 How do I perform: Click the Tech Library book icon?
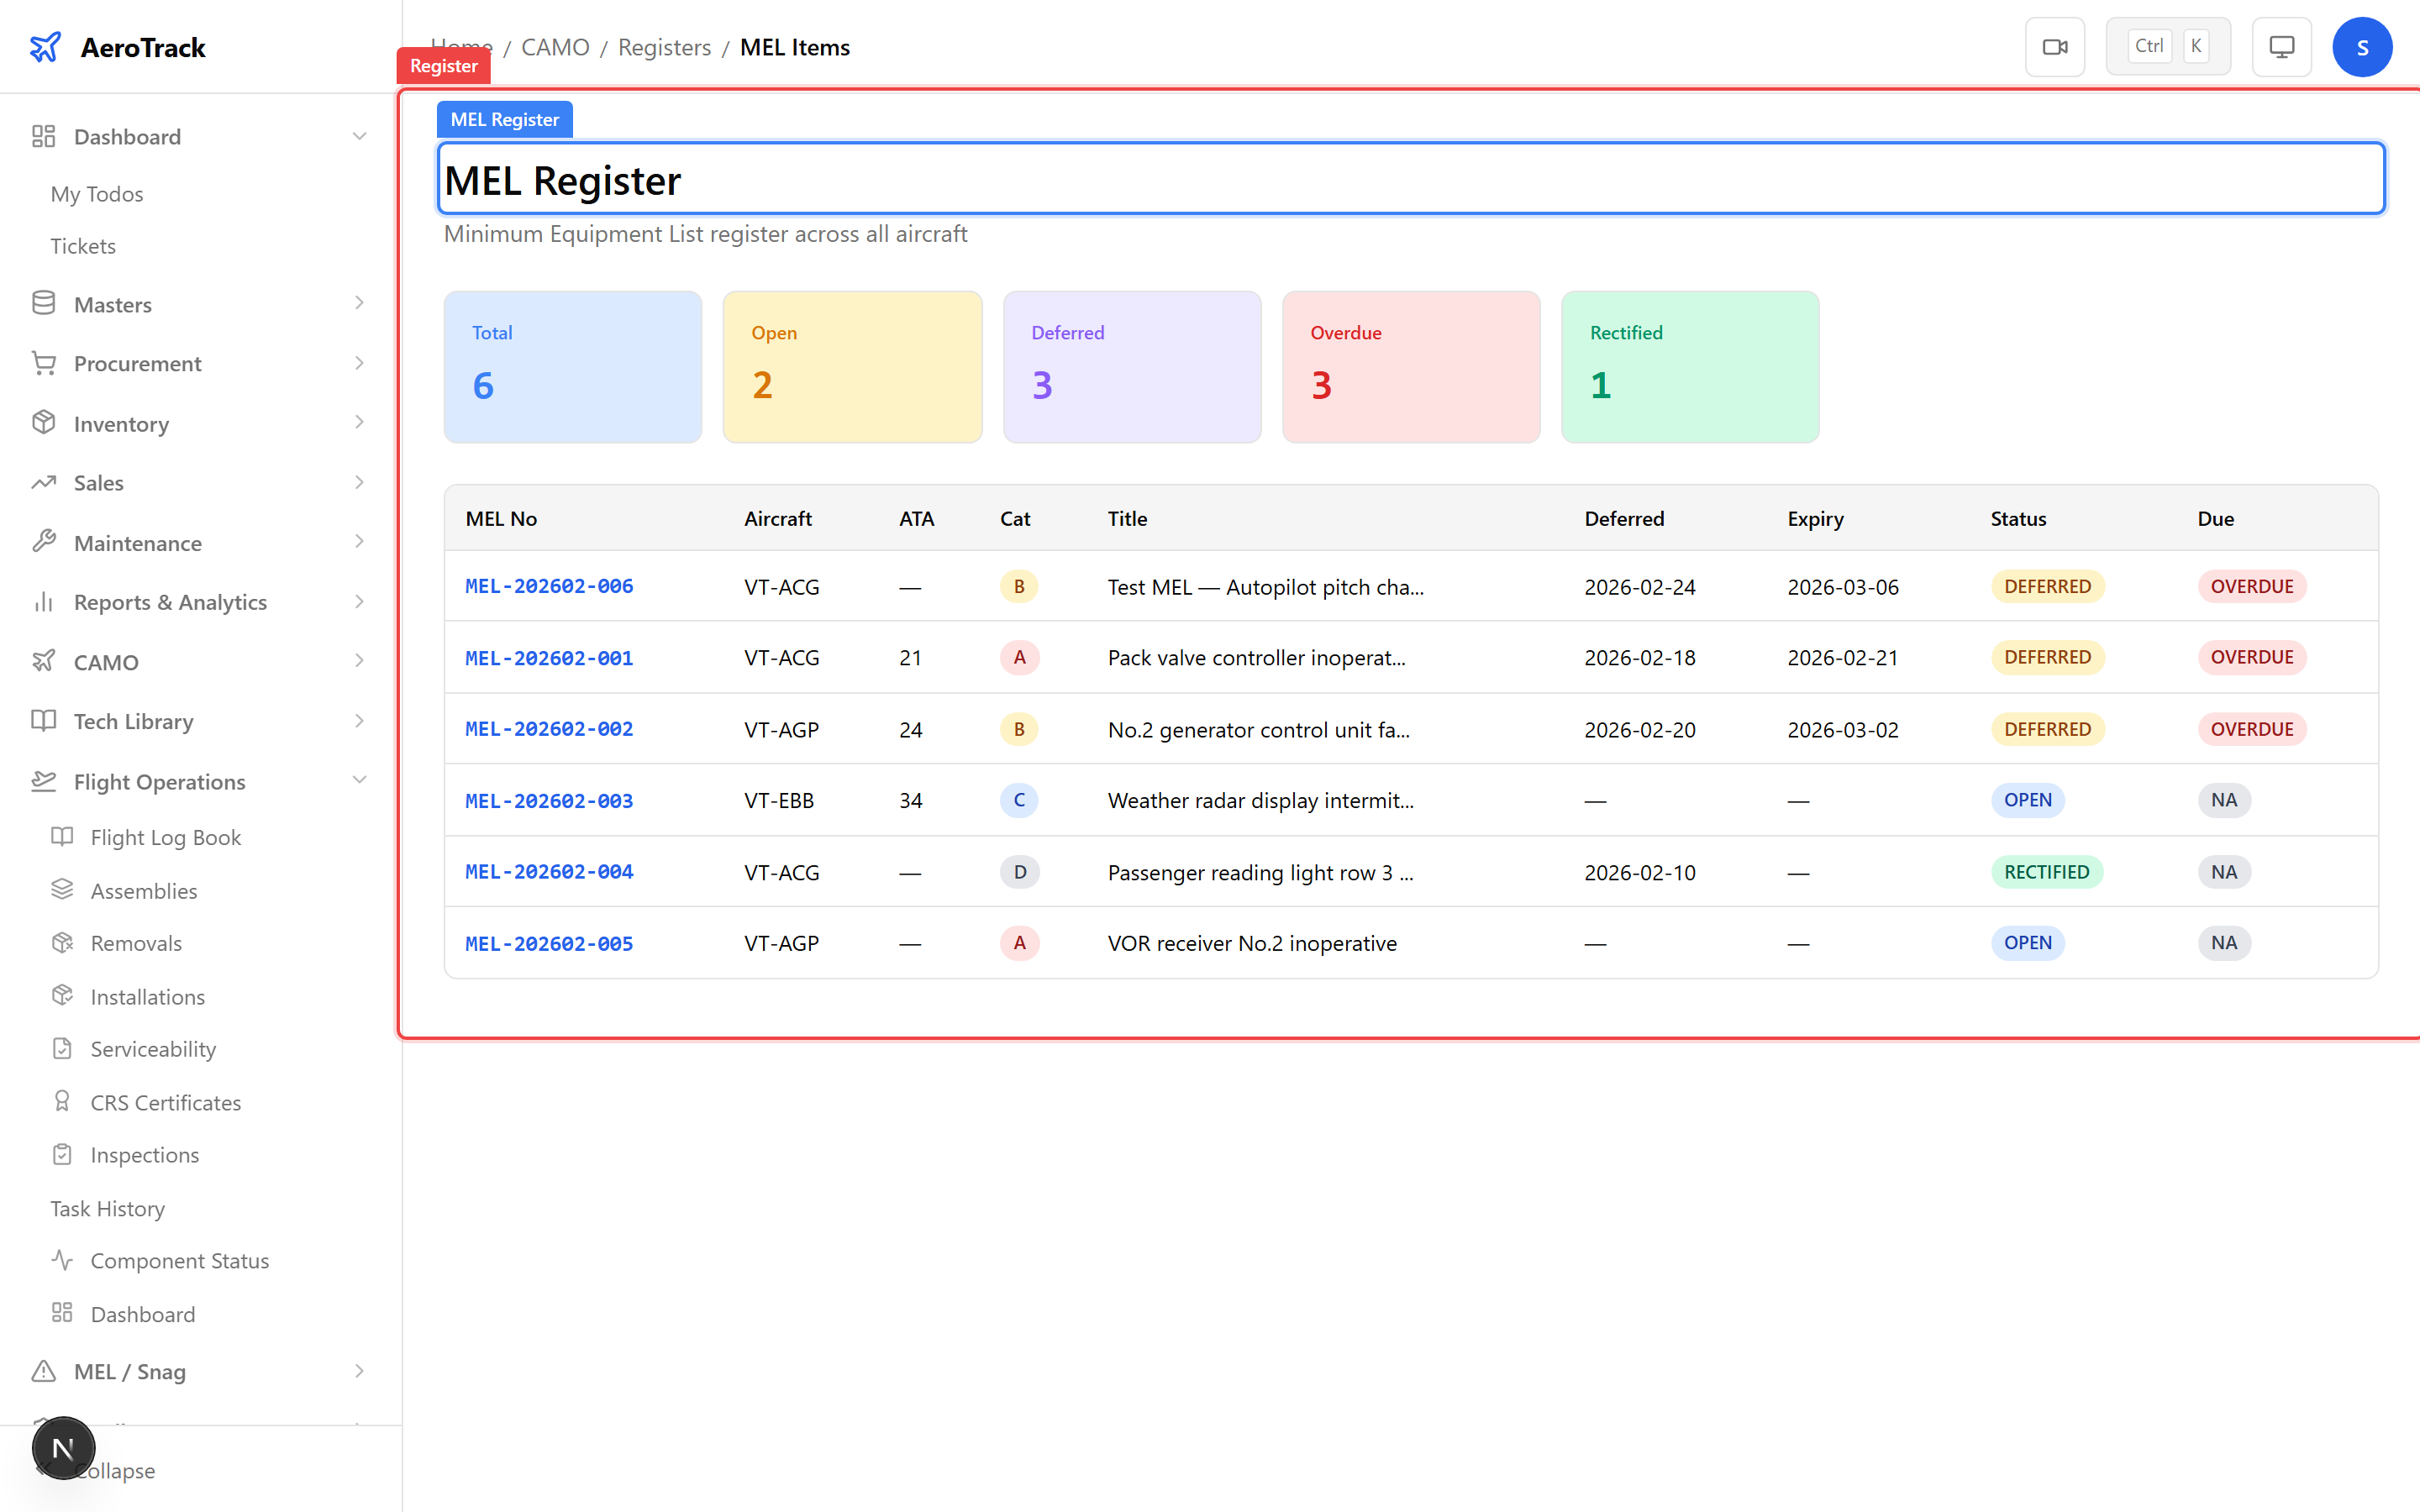[44, 721]
